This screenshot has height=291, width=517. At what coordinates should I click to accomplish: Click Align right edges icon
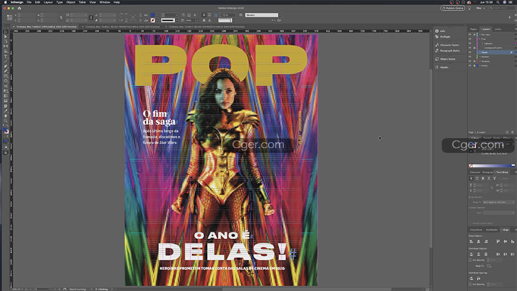[x=486, y=242]
